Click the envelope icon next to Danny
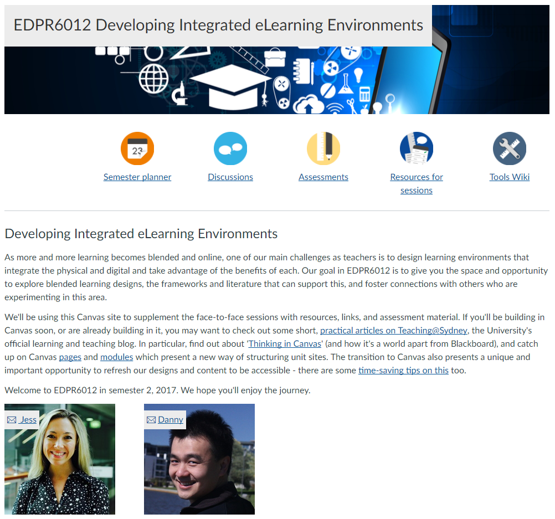This screenshot has height=519, width=555. click(x=151, y=419)
